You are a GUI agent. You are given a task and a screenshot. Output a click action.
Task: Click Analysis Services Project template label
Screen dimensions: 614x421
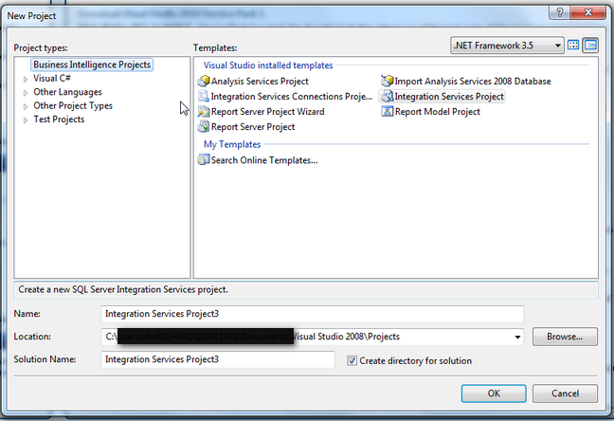point(260,82)
